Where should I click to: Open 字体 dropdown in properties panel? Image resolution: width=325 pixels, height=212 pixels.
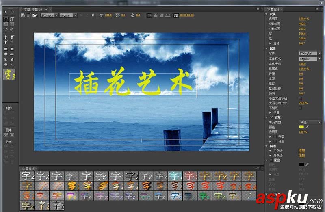coord(310,54)
